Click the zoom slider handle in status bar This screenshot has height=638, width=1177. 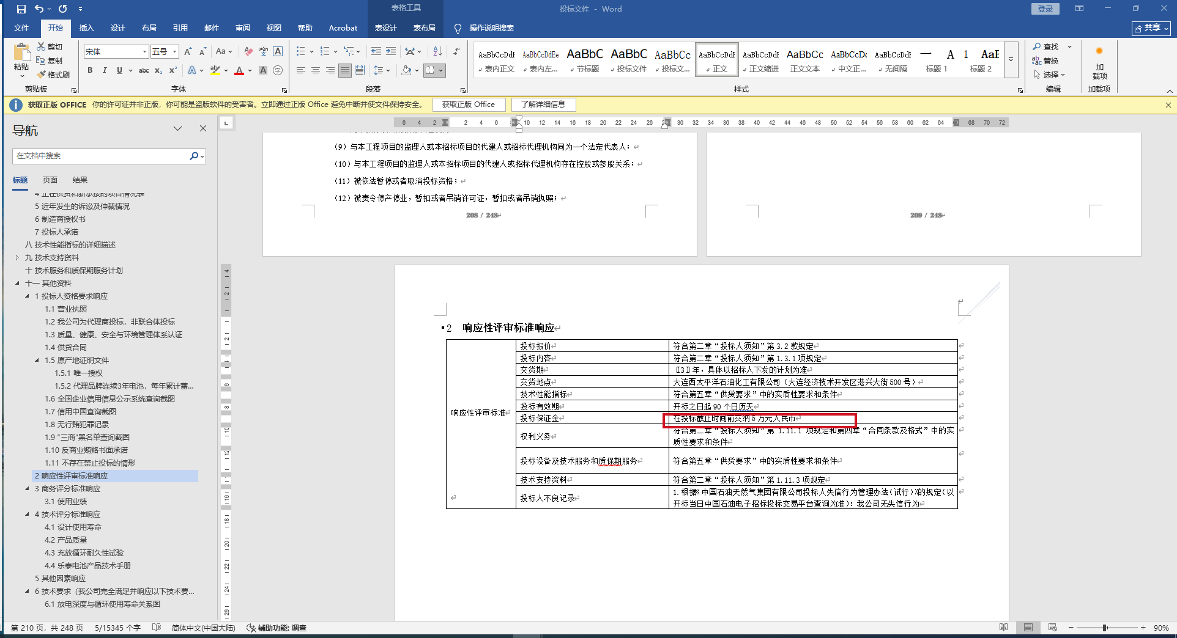(1105, 628)
